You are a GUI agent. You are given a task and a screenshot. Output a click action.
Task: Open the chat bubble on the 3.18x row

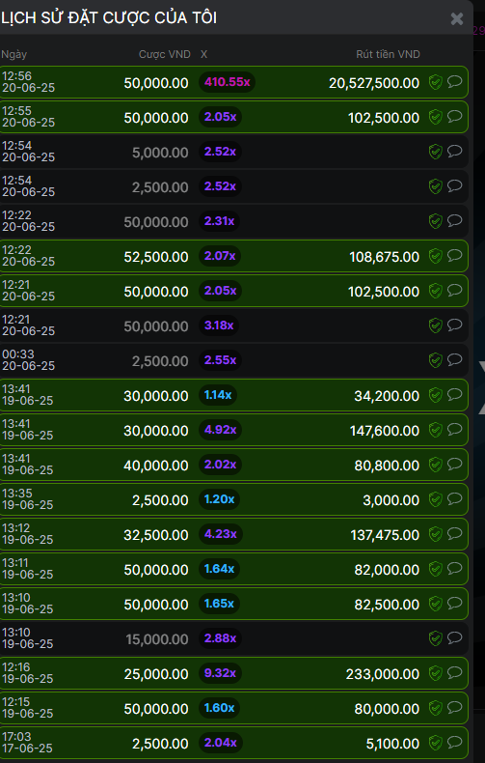(454, 325)
